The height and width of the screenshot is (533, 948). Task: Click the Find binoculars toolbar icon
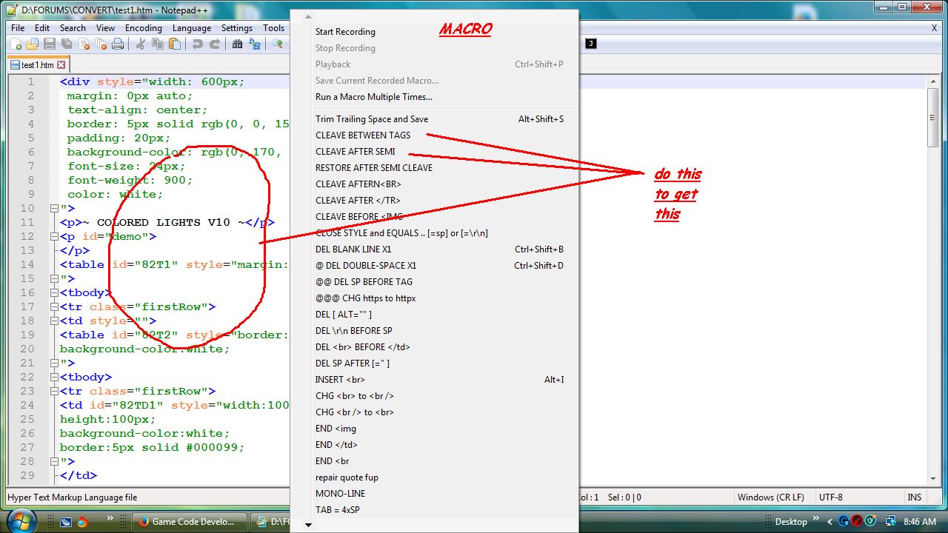[x=238, y=44]
